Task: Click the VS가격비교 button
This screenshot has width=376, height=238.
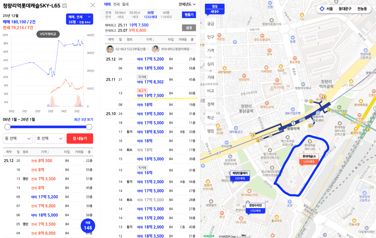Action: 48,34
